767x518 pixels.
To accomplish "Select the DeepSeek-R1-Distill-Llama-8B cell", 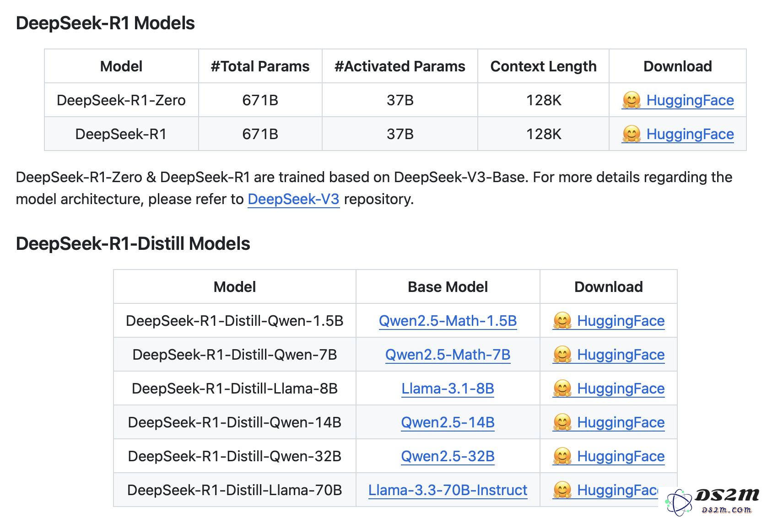I will [x=235, y=388].
